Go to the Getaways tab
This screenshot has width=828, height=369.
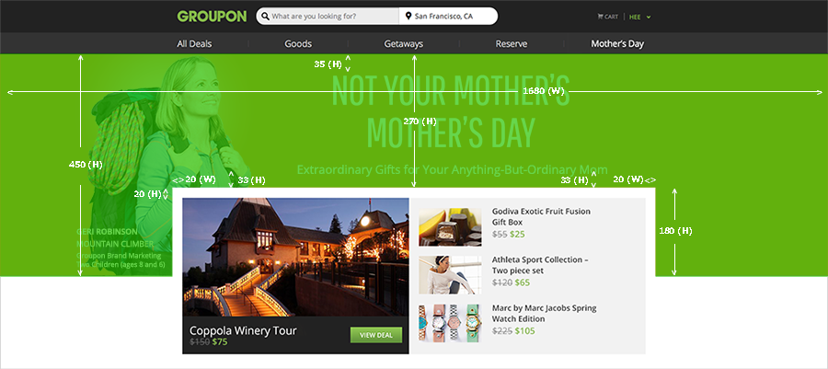pos(404,44)
